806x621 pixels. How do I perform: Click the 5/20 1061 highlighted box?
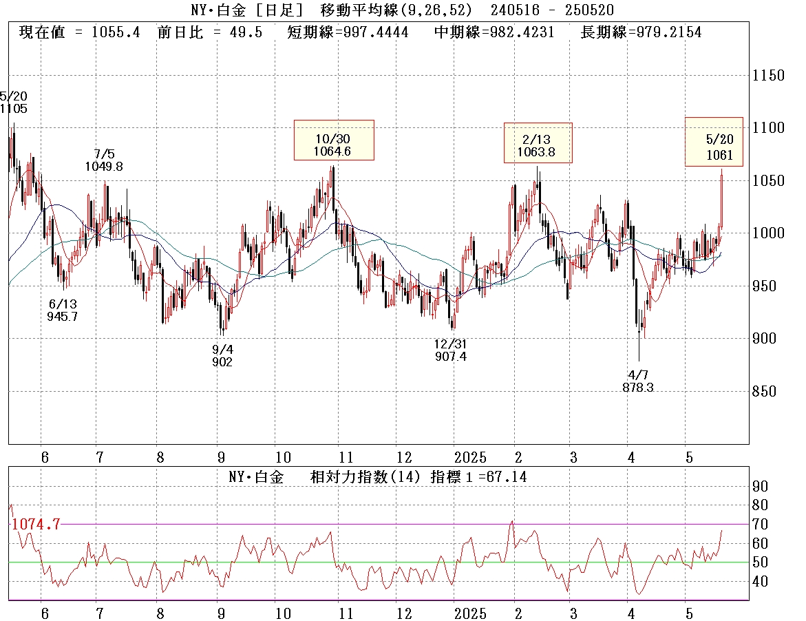point(714,142)
